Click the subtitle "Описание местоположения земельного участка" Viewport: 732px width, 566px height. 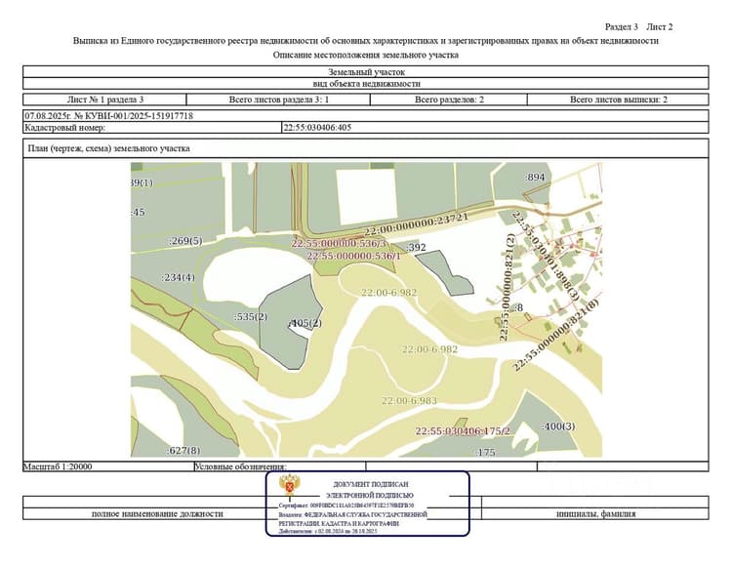click(x=366, y=55)
